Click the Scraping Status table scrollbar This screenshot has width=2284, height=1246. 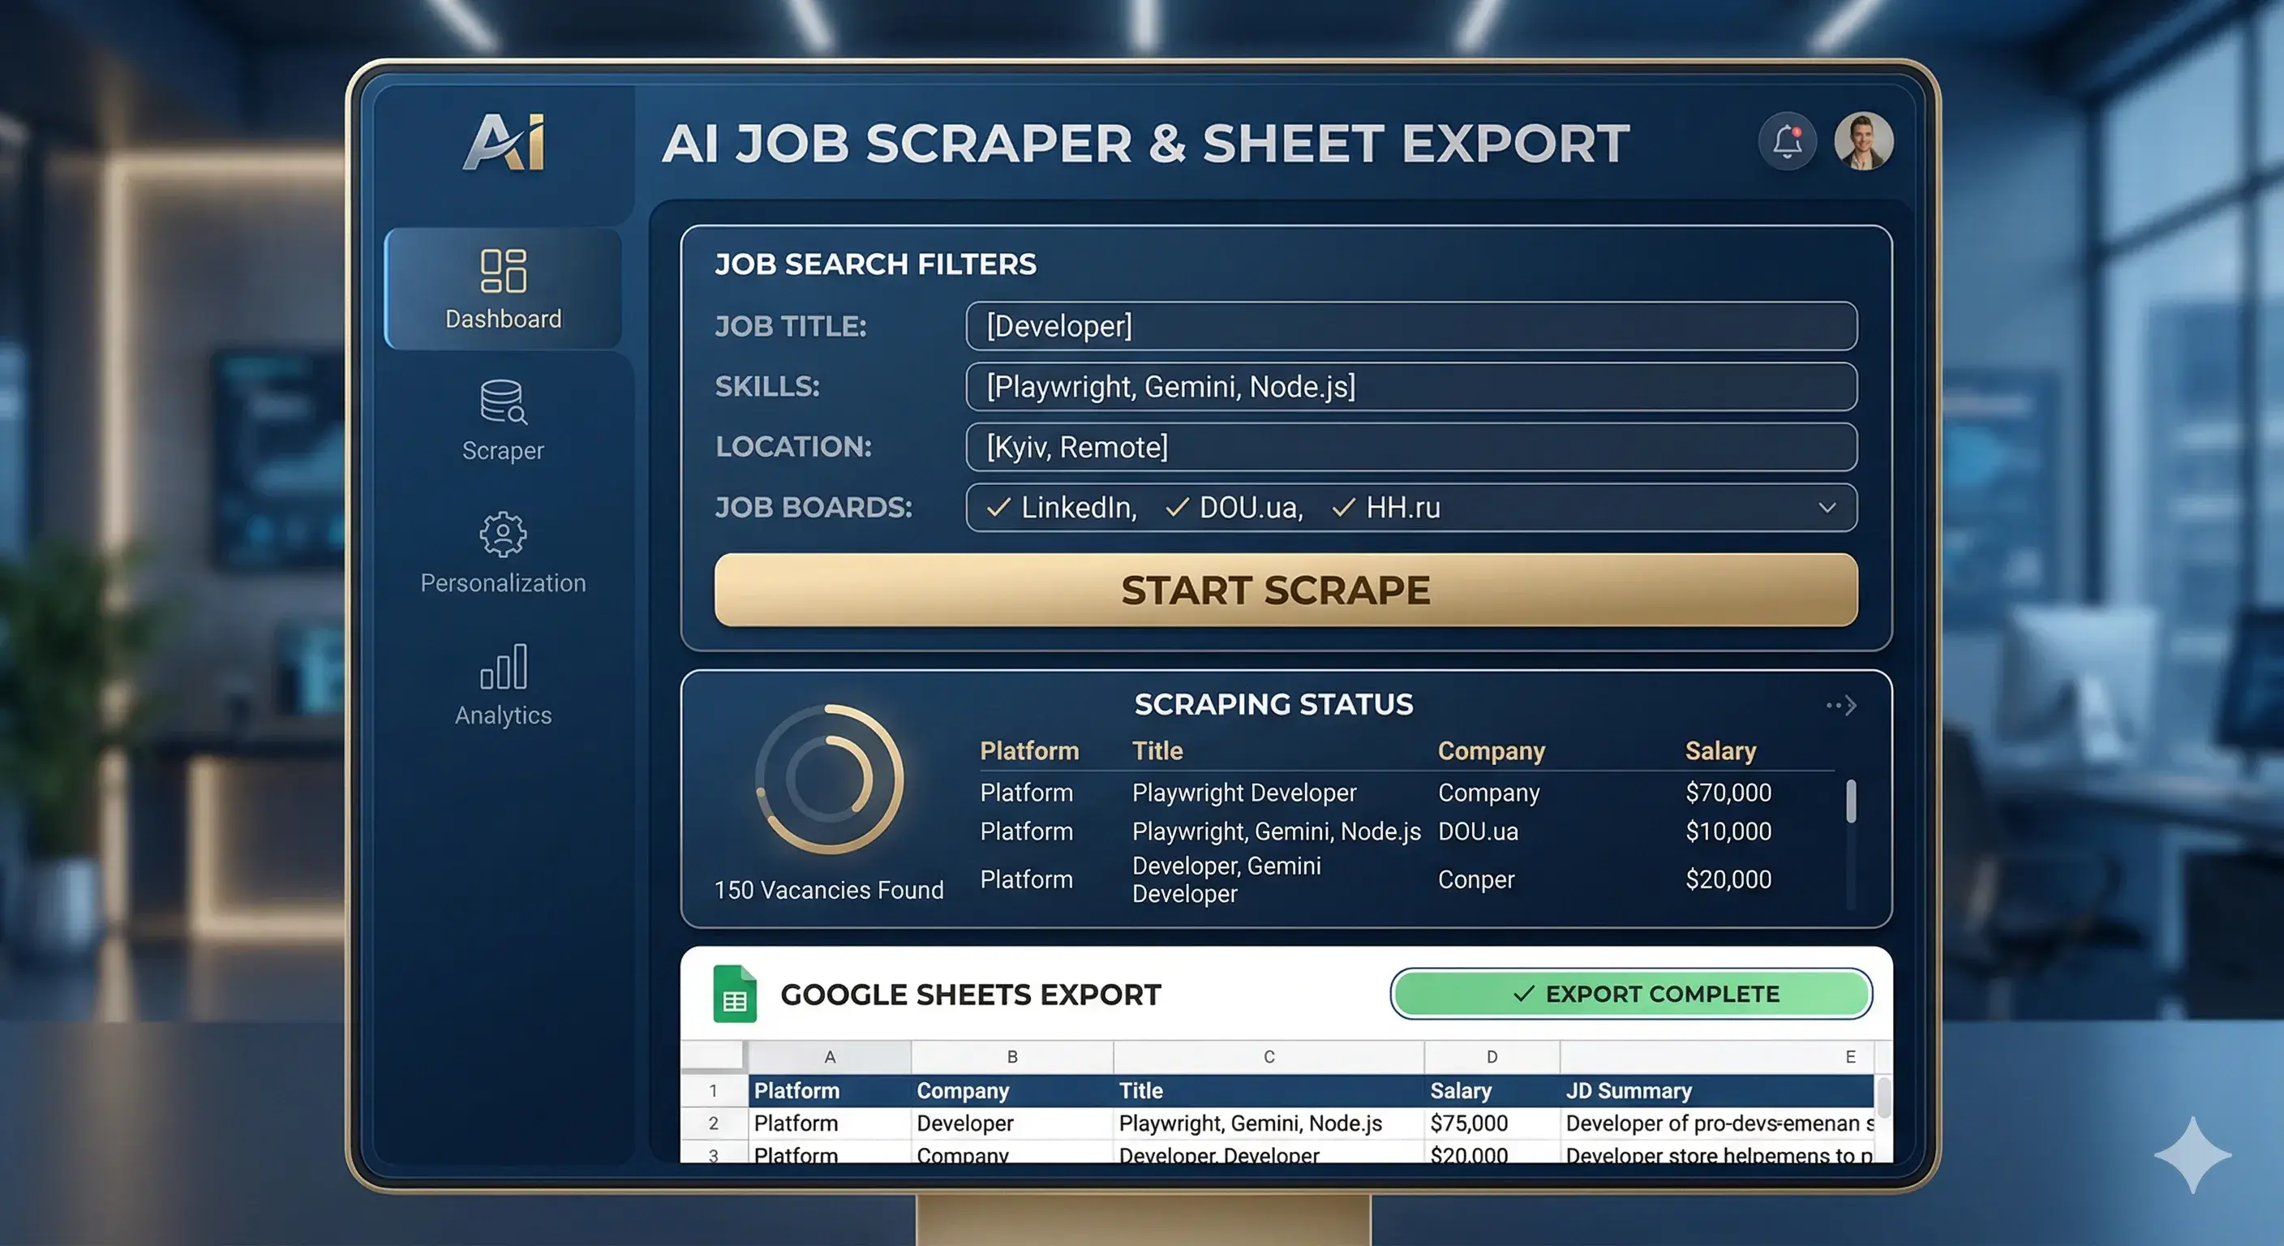1850,801
